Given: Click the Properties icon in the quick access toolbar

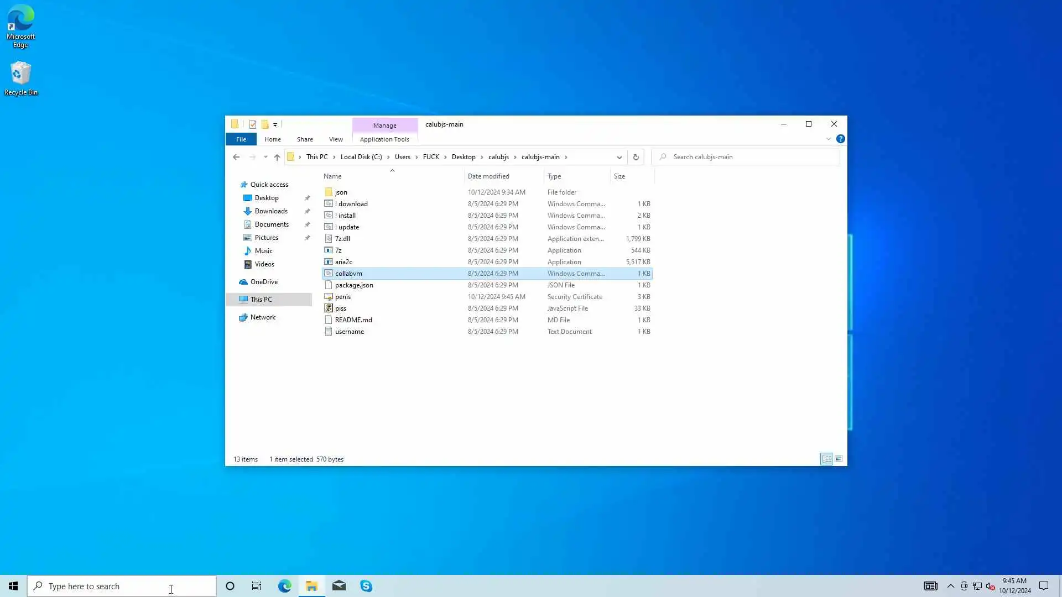Looking at the screenshot, I should click(253, 124).
